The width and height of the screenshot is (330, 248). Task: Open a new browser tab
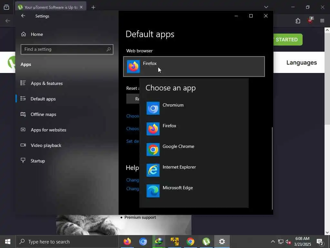click(x=93, y=7)
